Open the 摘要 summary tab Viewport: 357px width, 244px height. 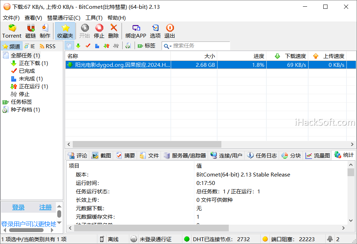[x=125, y=155]
